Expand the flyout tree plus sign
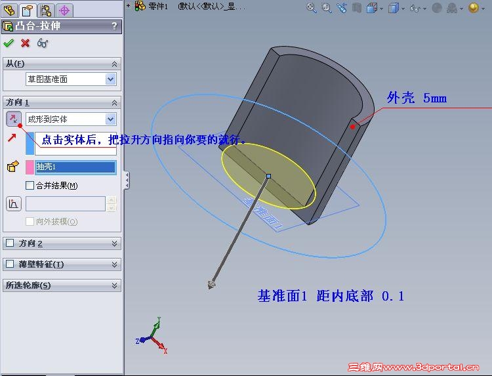Screen dimensions: 492x376 129,5
